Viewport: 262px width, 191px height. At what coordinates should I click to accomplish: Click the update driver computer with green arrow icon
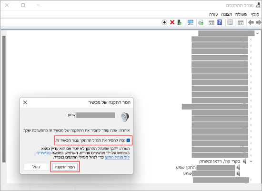(x=180, y=22)
